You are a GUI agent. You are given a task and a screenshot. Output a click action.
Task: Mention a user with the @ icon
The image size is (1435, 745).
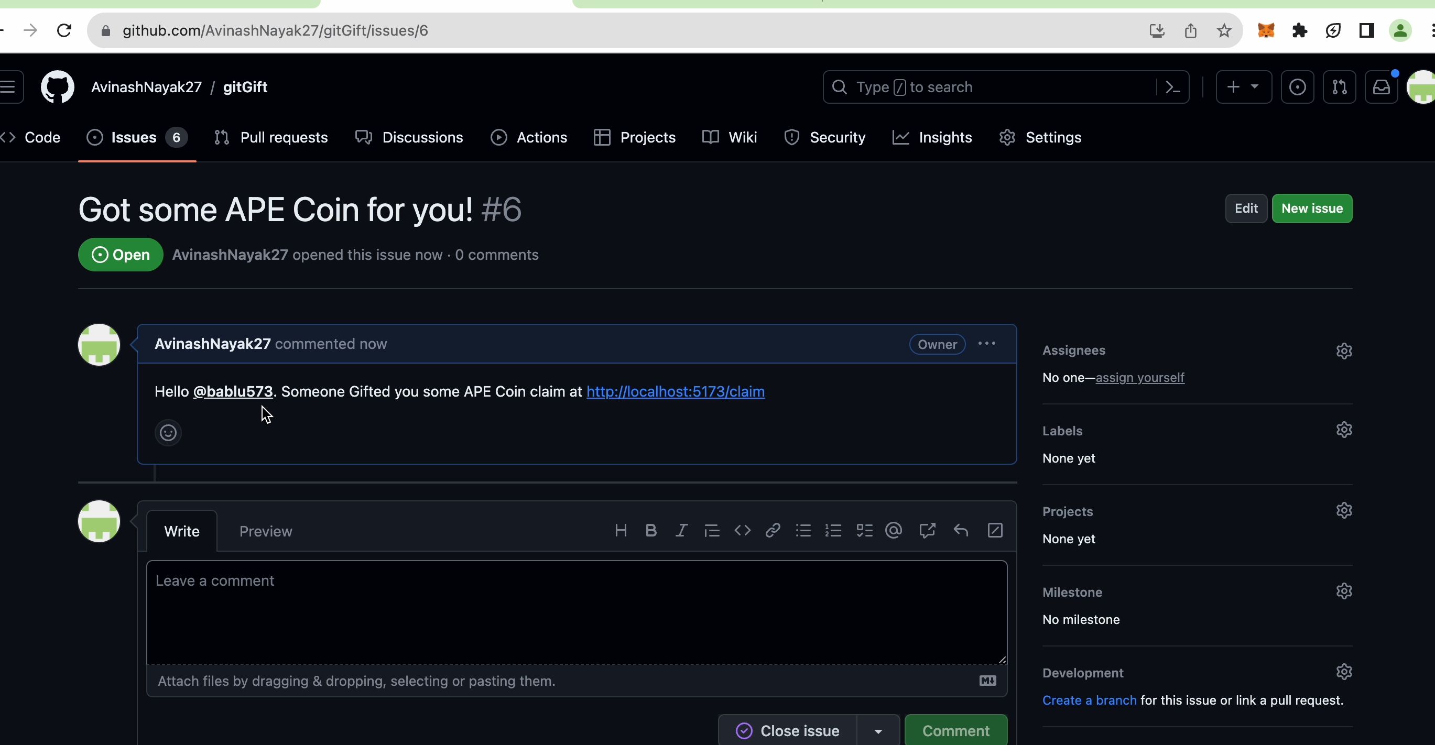pyautogui.click(x=894, y=531)
